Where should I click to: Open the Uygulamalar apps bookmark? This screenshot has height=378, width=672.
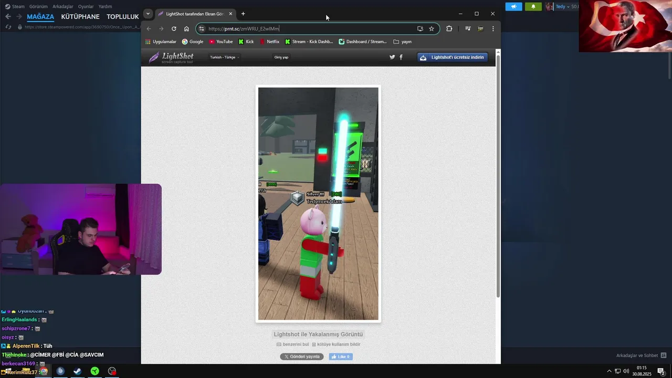[161, 41]
